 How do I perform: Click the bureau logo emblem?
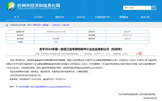point(11,6)
